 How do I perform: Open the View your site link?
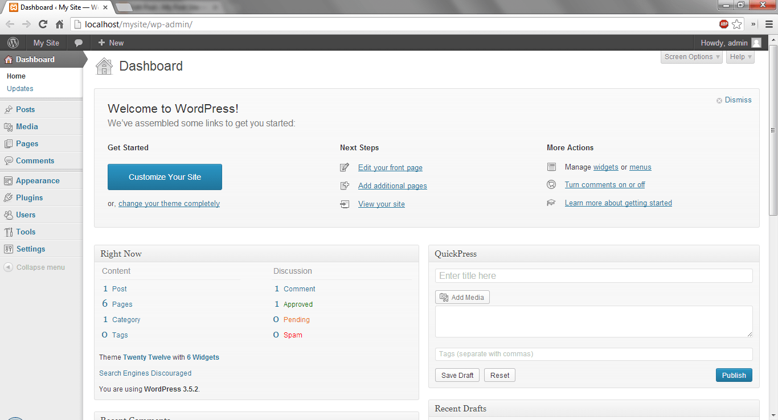[x=382, y=204]
